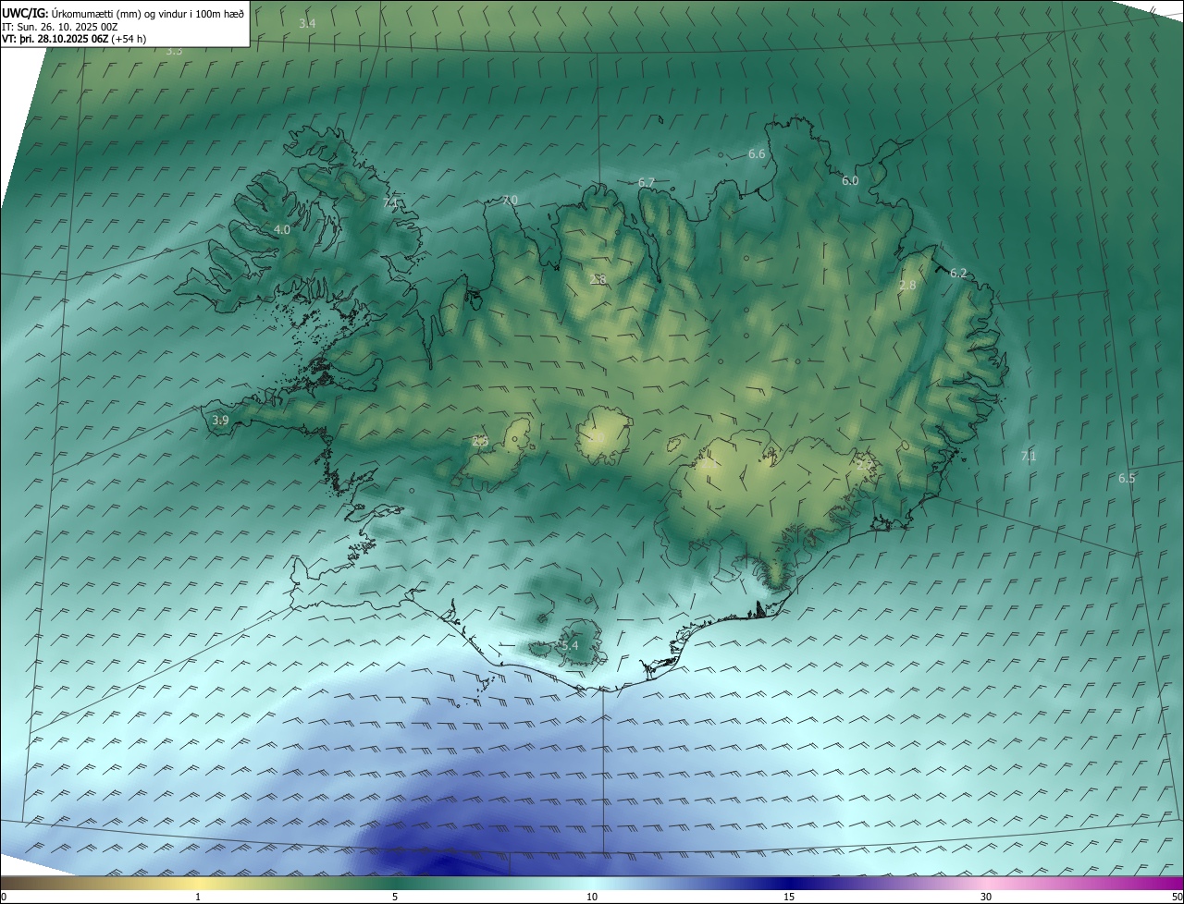Select the 4.0 value in Westfjords
Image resolution: width=1184 pixels, height=904 pixels.
click(x=282, y=229)
